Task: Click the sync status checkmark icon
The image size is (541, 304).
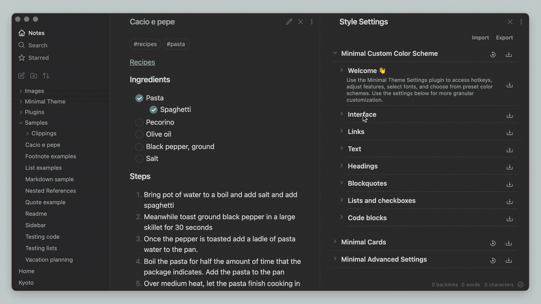Action: click(x=521, y=285)
